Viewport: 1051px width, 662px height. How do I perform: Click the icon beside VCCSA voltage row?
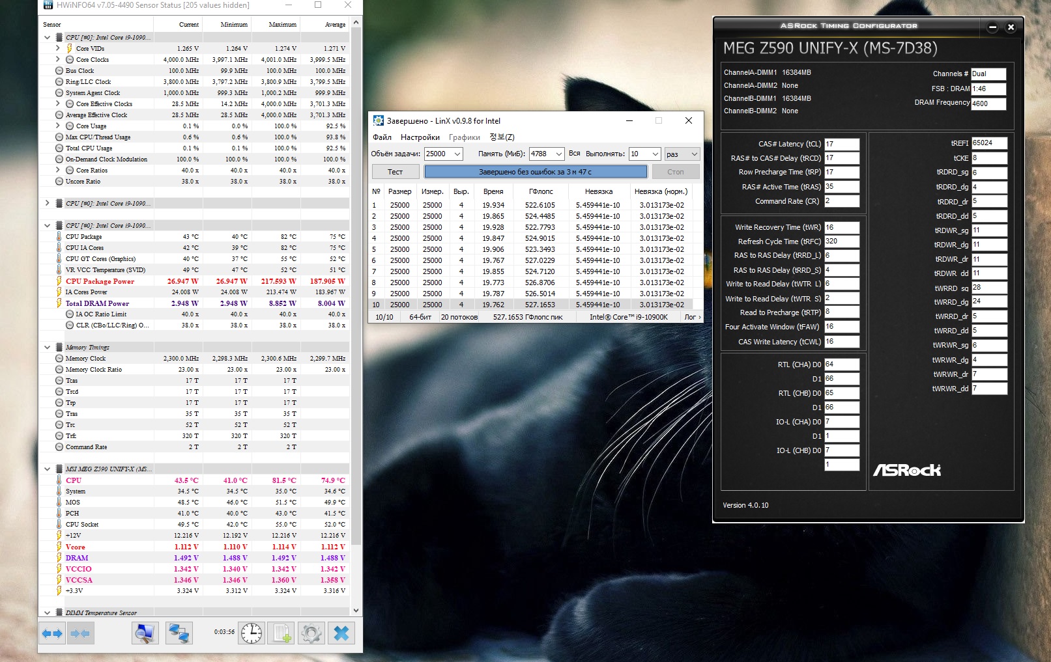(x=59, y=580)
